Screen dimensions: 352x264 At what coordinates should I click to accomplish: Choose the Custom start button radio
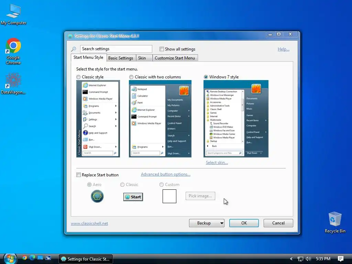tap(162, 185)
